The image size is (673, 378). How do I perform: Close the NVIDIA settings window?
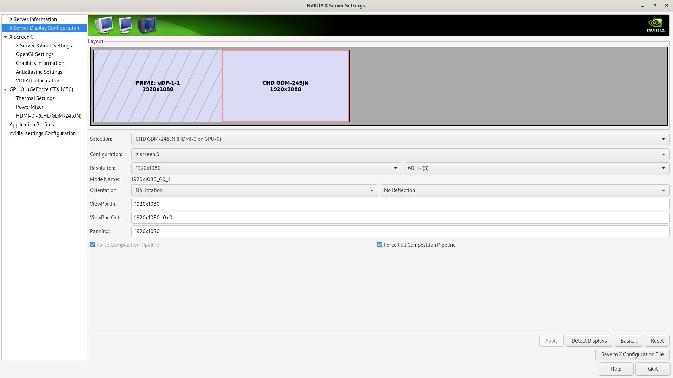pyautogui.click(x=666, y=6)
